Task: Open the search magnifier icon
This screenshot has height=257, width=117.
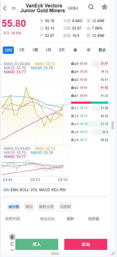Action: 91,7
